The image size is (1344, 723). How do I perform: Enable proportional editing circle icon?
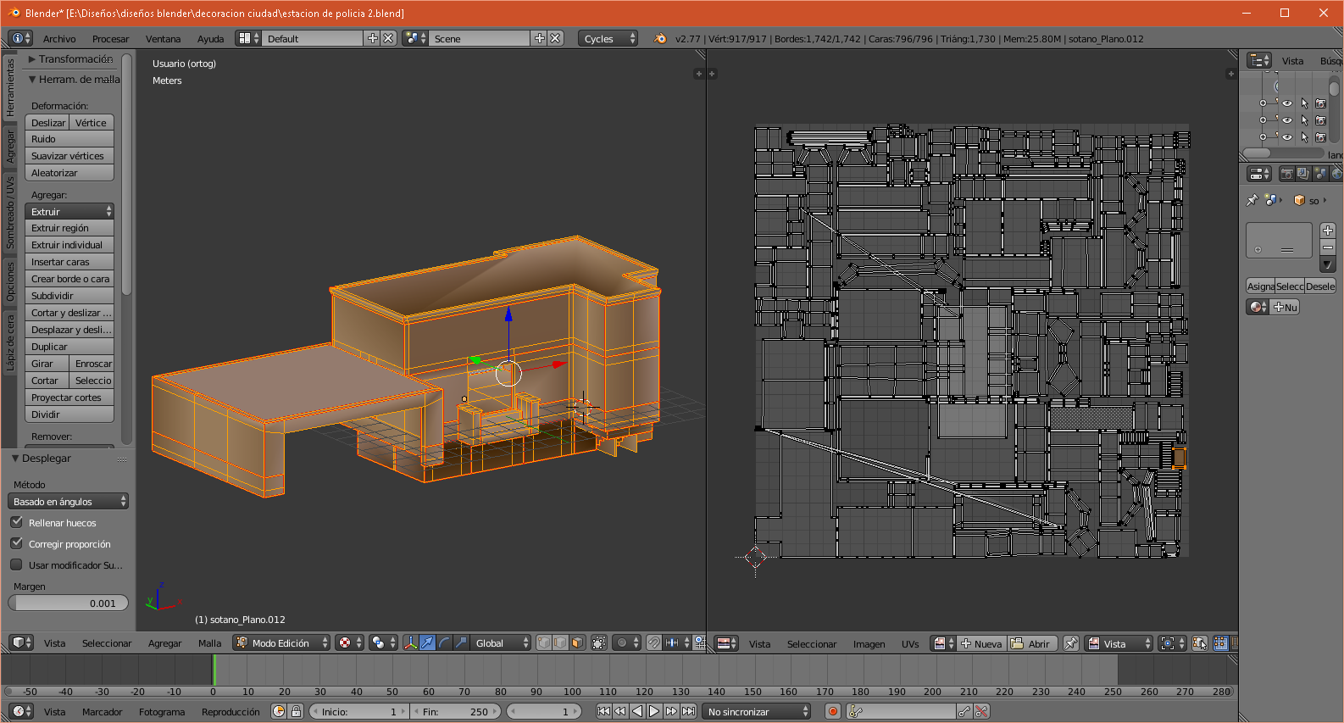click(x=623, y=643)
